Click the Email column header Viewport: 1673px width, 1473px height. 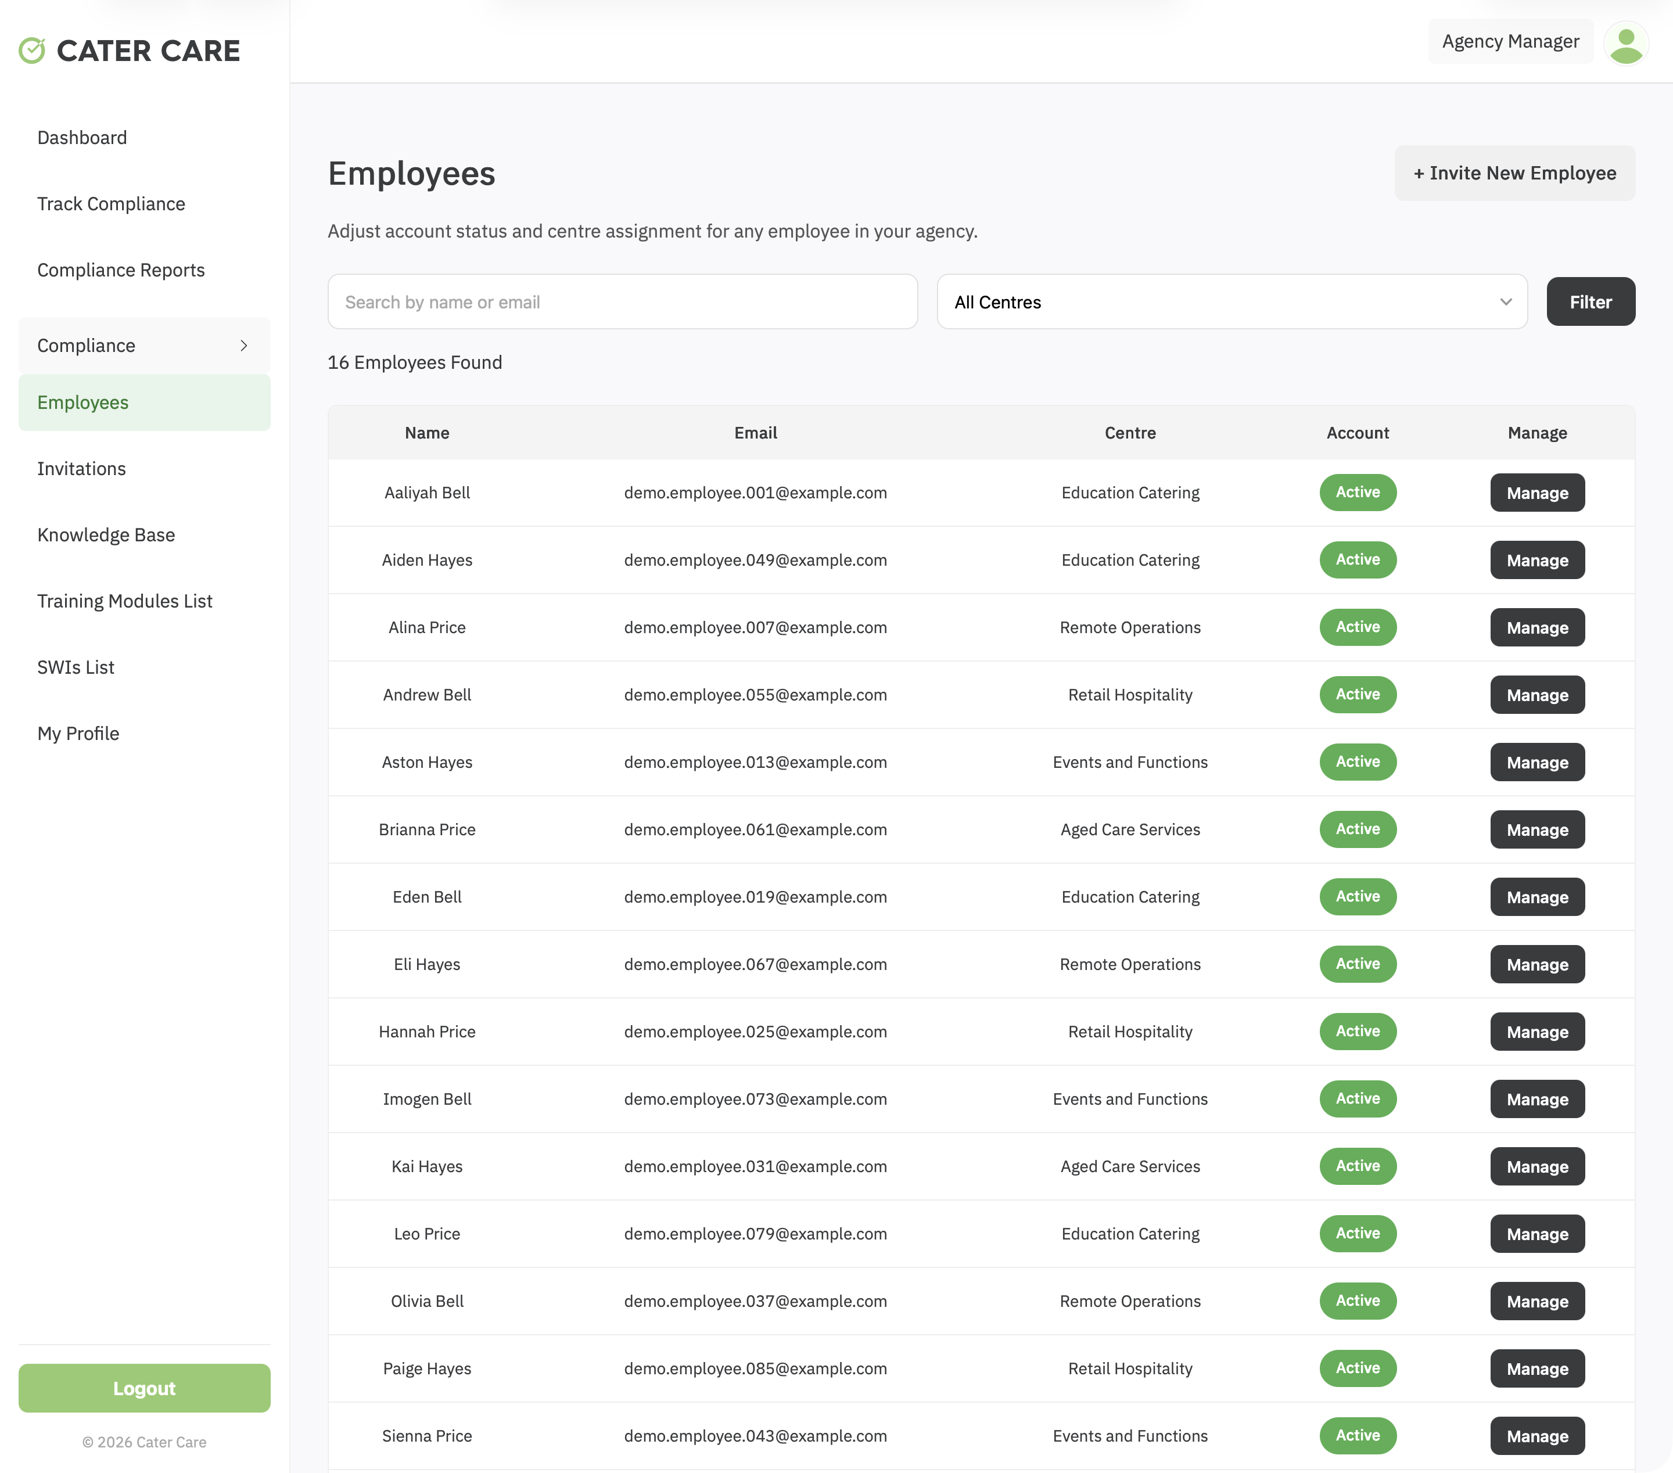(756, 433)
